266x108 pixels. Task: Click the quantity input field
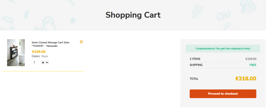coord(36,63)
